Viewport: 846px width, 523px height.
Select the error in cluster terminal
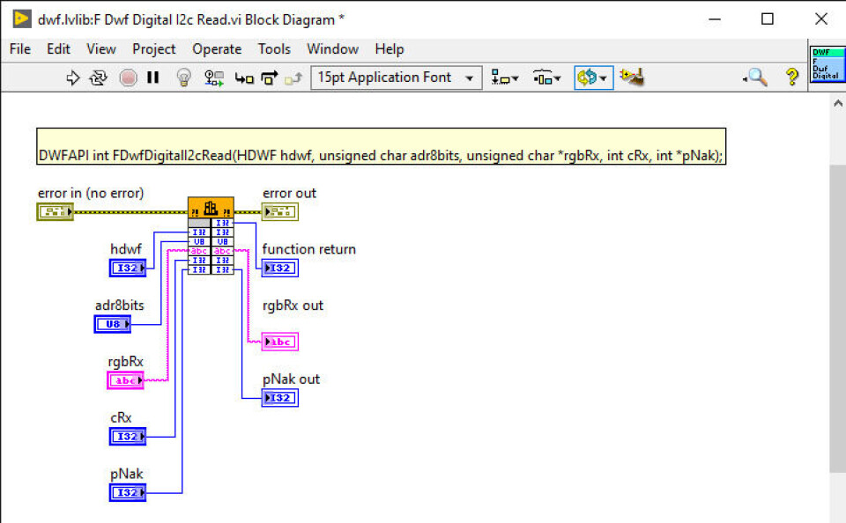pos(55,212)
